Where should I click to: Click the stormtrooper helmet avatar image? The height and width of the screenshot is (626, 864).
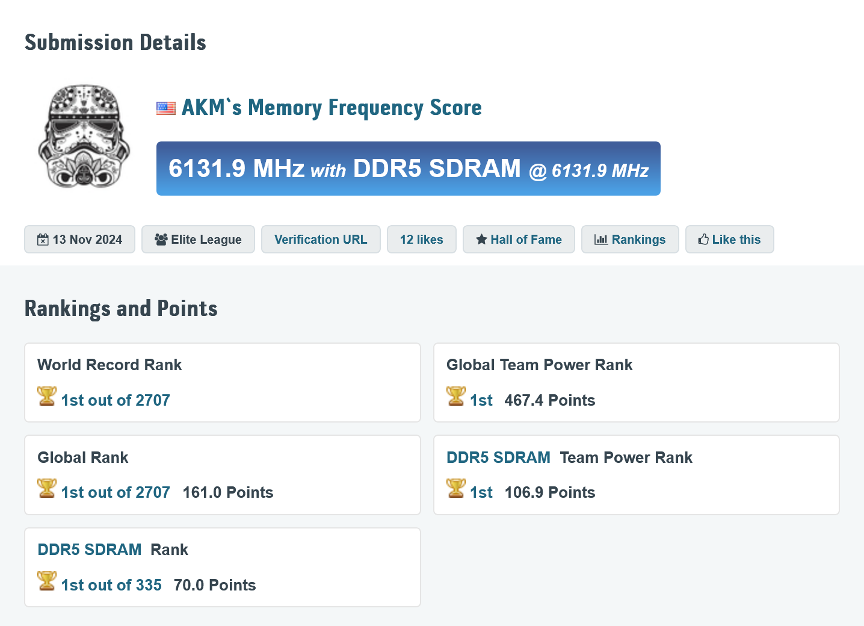[84, 136]
